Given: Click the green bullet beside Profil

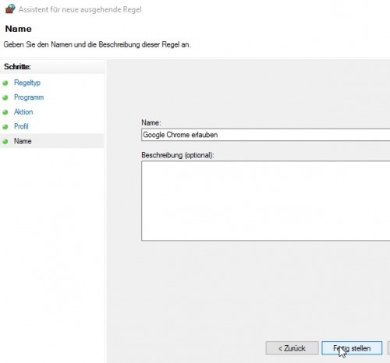Looking at the screenshot, I should pyautogui.click(x=5, y=127).
